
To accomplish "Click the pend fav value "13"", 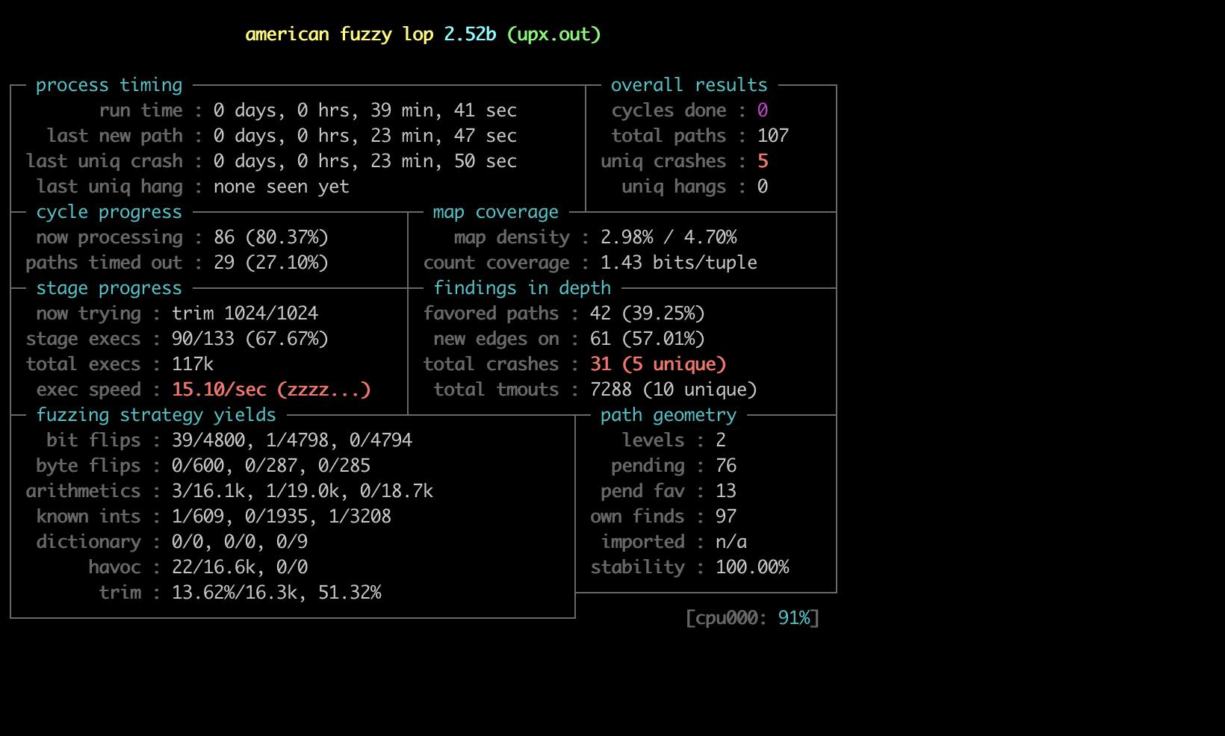I will pos(726,491).
